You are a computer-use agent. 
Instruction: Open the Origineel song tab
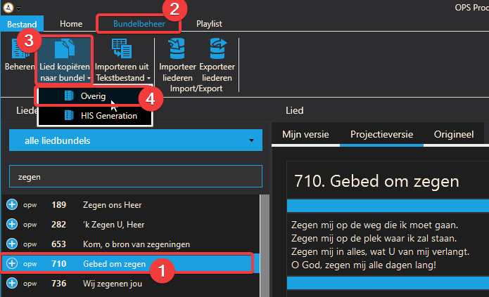point(454,135)
